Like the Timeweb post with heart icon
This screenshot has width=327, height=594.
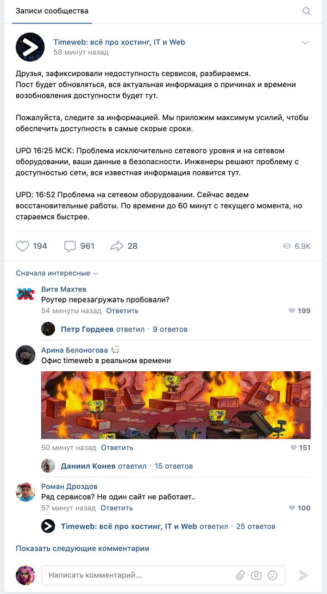point(23,246)
